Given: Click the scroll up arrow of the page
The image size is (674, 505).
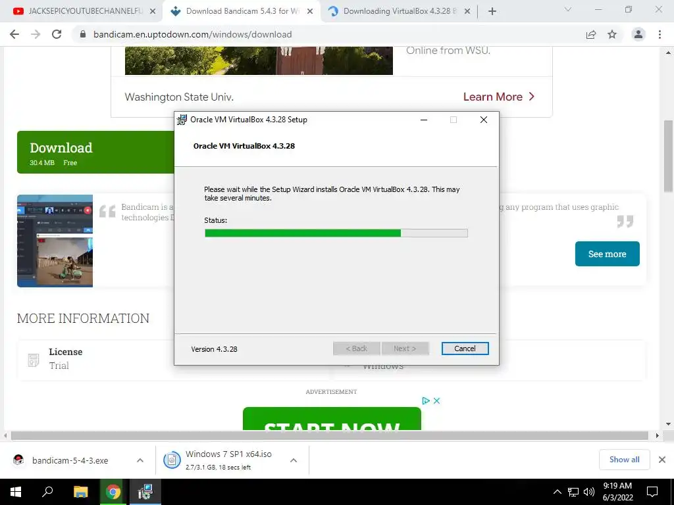Looking at the screenshot, I should [668, 53].
